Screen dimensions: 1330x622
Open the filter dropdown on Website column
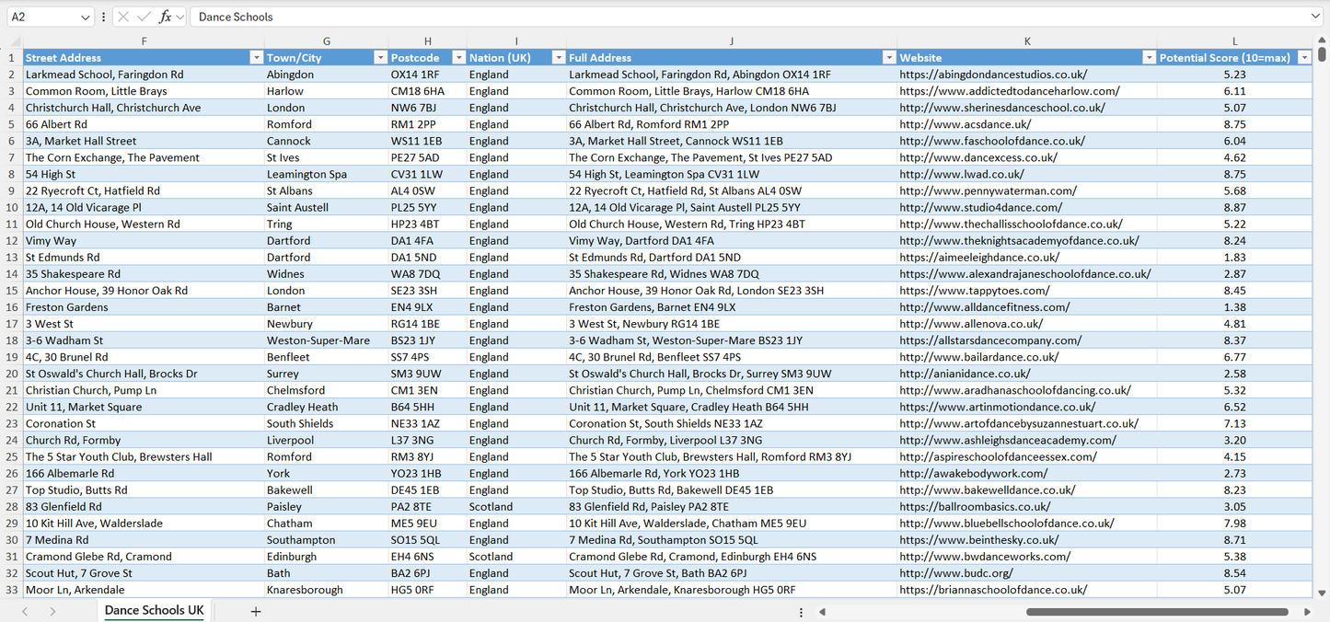pyautogui.click(x=1148, y=56)
